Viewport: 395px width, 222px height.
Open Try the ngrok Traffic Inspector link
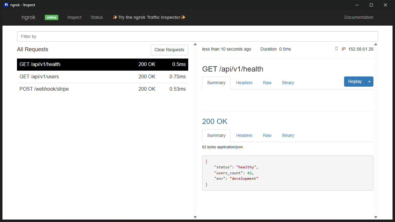(x=149, y=17)
